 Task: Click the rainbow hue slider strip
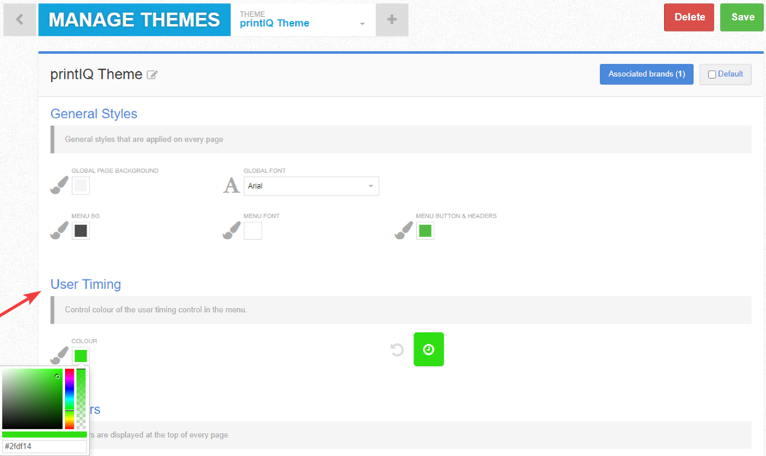click(69, 399)
